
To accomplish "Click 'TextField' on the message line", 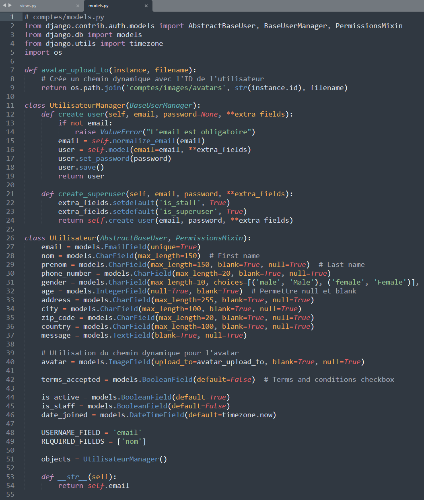I will (132, 335).
